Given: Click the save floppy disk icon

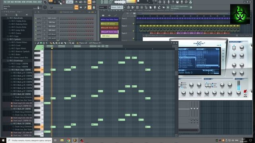Looking at the screenshot, I should point(177,2).
